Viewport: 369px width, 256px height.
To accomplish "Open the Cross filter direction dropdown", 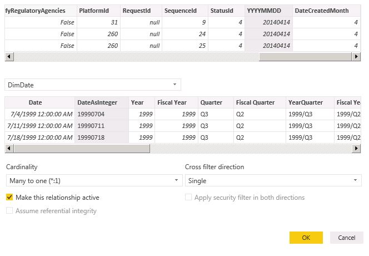I will pos(273,181).
